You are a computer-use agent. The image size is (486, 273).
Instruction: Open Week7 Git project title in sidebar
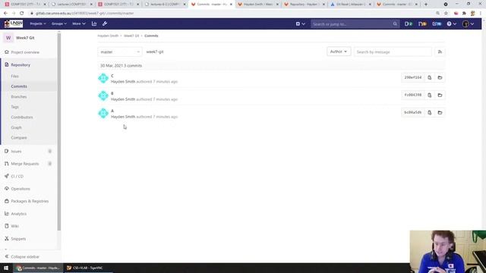25,38
